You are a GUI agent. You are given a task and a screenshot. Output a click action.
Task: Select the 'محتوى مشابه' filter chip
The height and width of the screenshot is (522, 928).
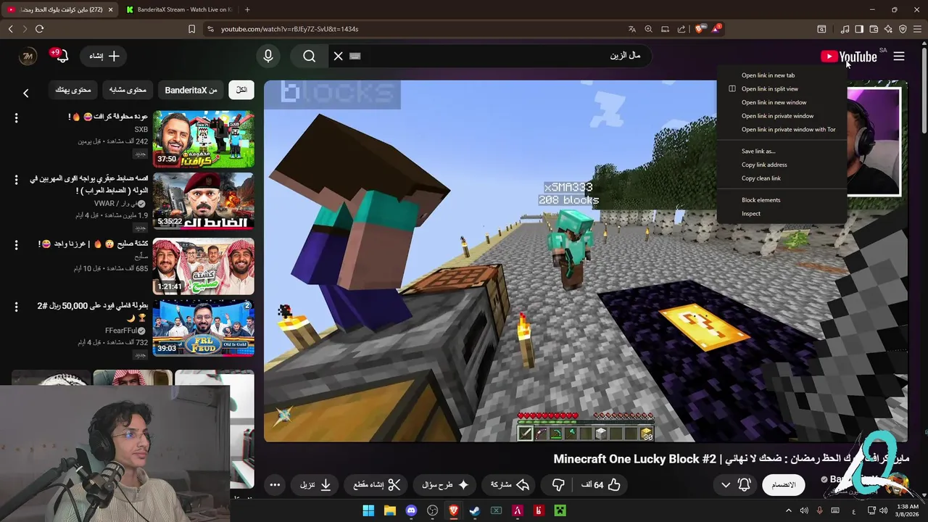(x=128, y=90)
